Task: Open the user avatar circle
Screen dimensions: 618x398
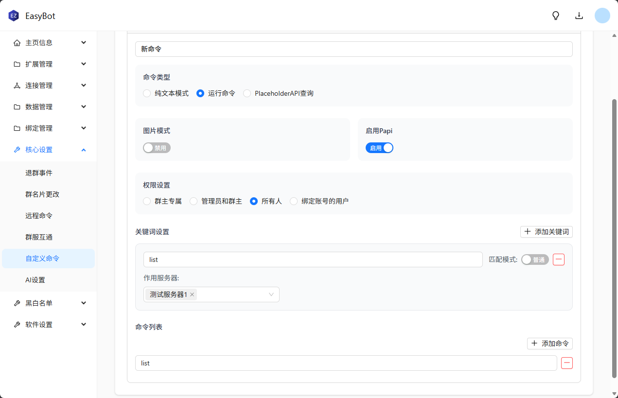Action: (x=602, y=16)
